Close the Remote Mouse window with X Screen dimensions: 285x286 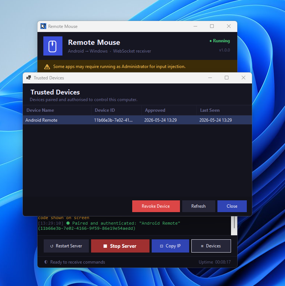coord(229,26)
